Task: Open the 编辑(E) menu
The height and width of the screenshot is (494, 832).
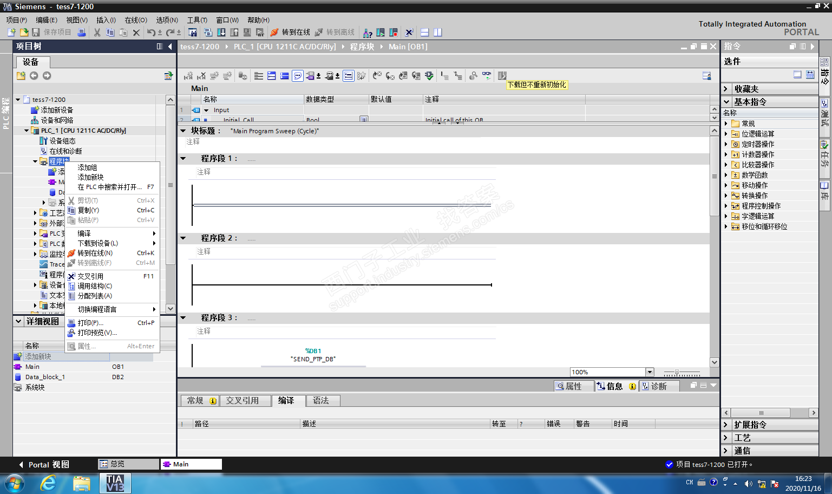Action: (47, 20)
